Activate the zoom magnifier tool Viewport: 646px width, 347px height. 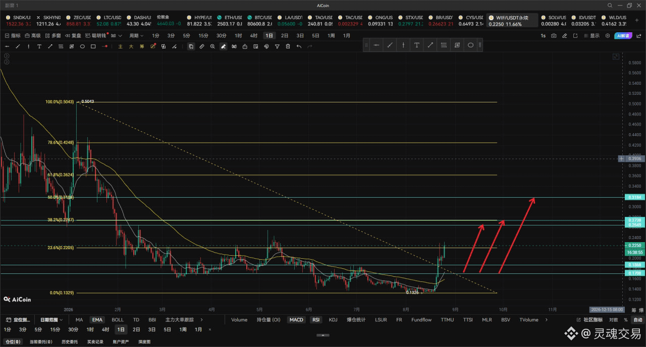click(212, 46)
